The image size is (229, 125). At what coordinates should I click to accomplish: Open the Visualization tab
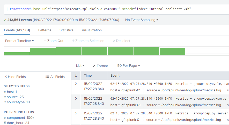[92, 30]
